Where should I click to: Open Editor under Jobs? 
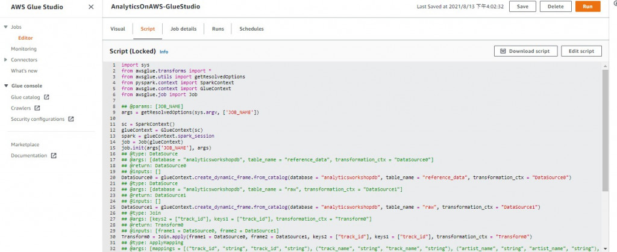(x=25, y=38)
